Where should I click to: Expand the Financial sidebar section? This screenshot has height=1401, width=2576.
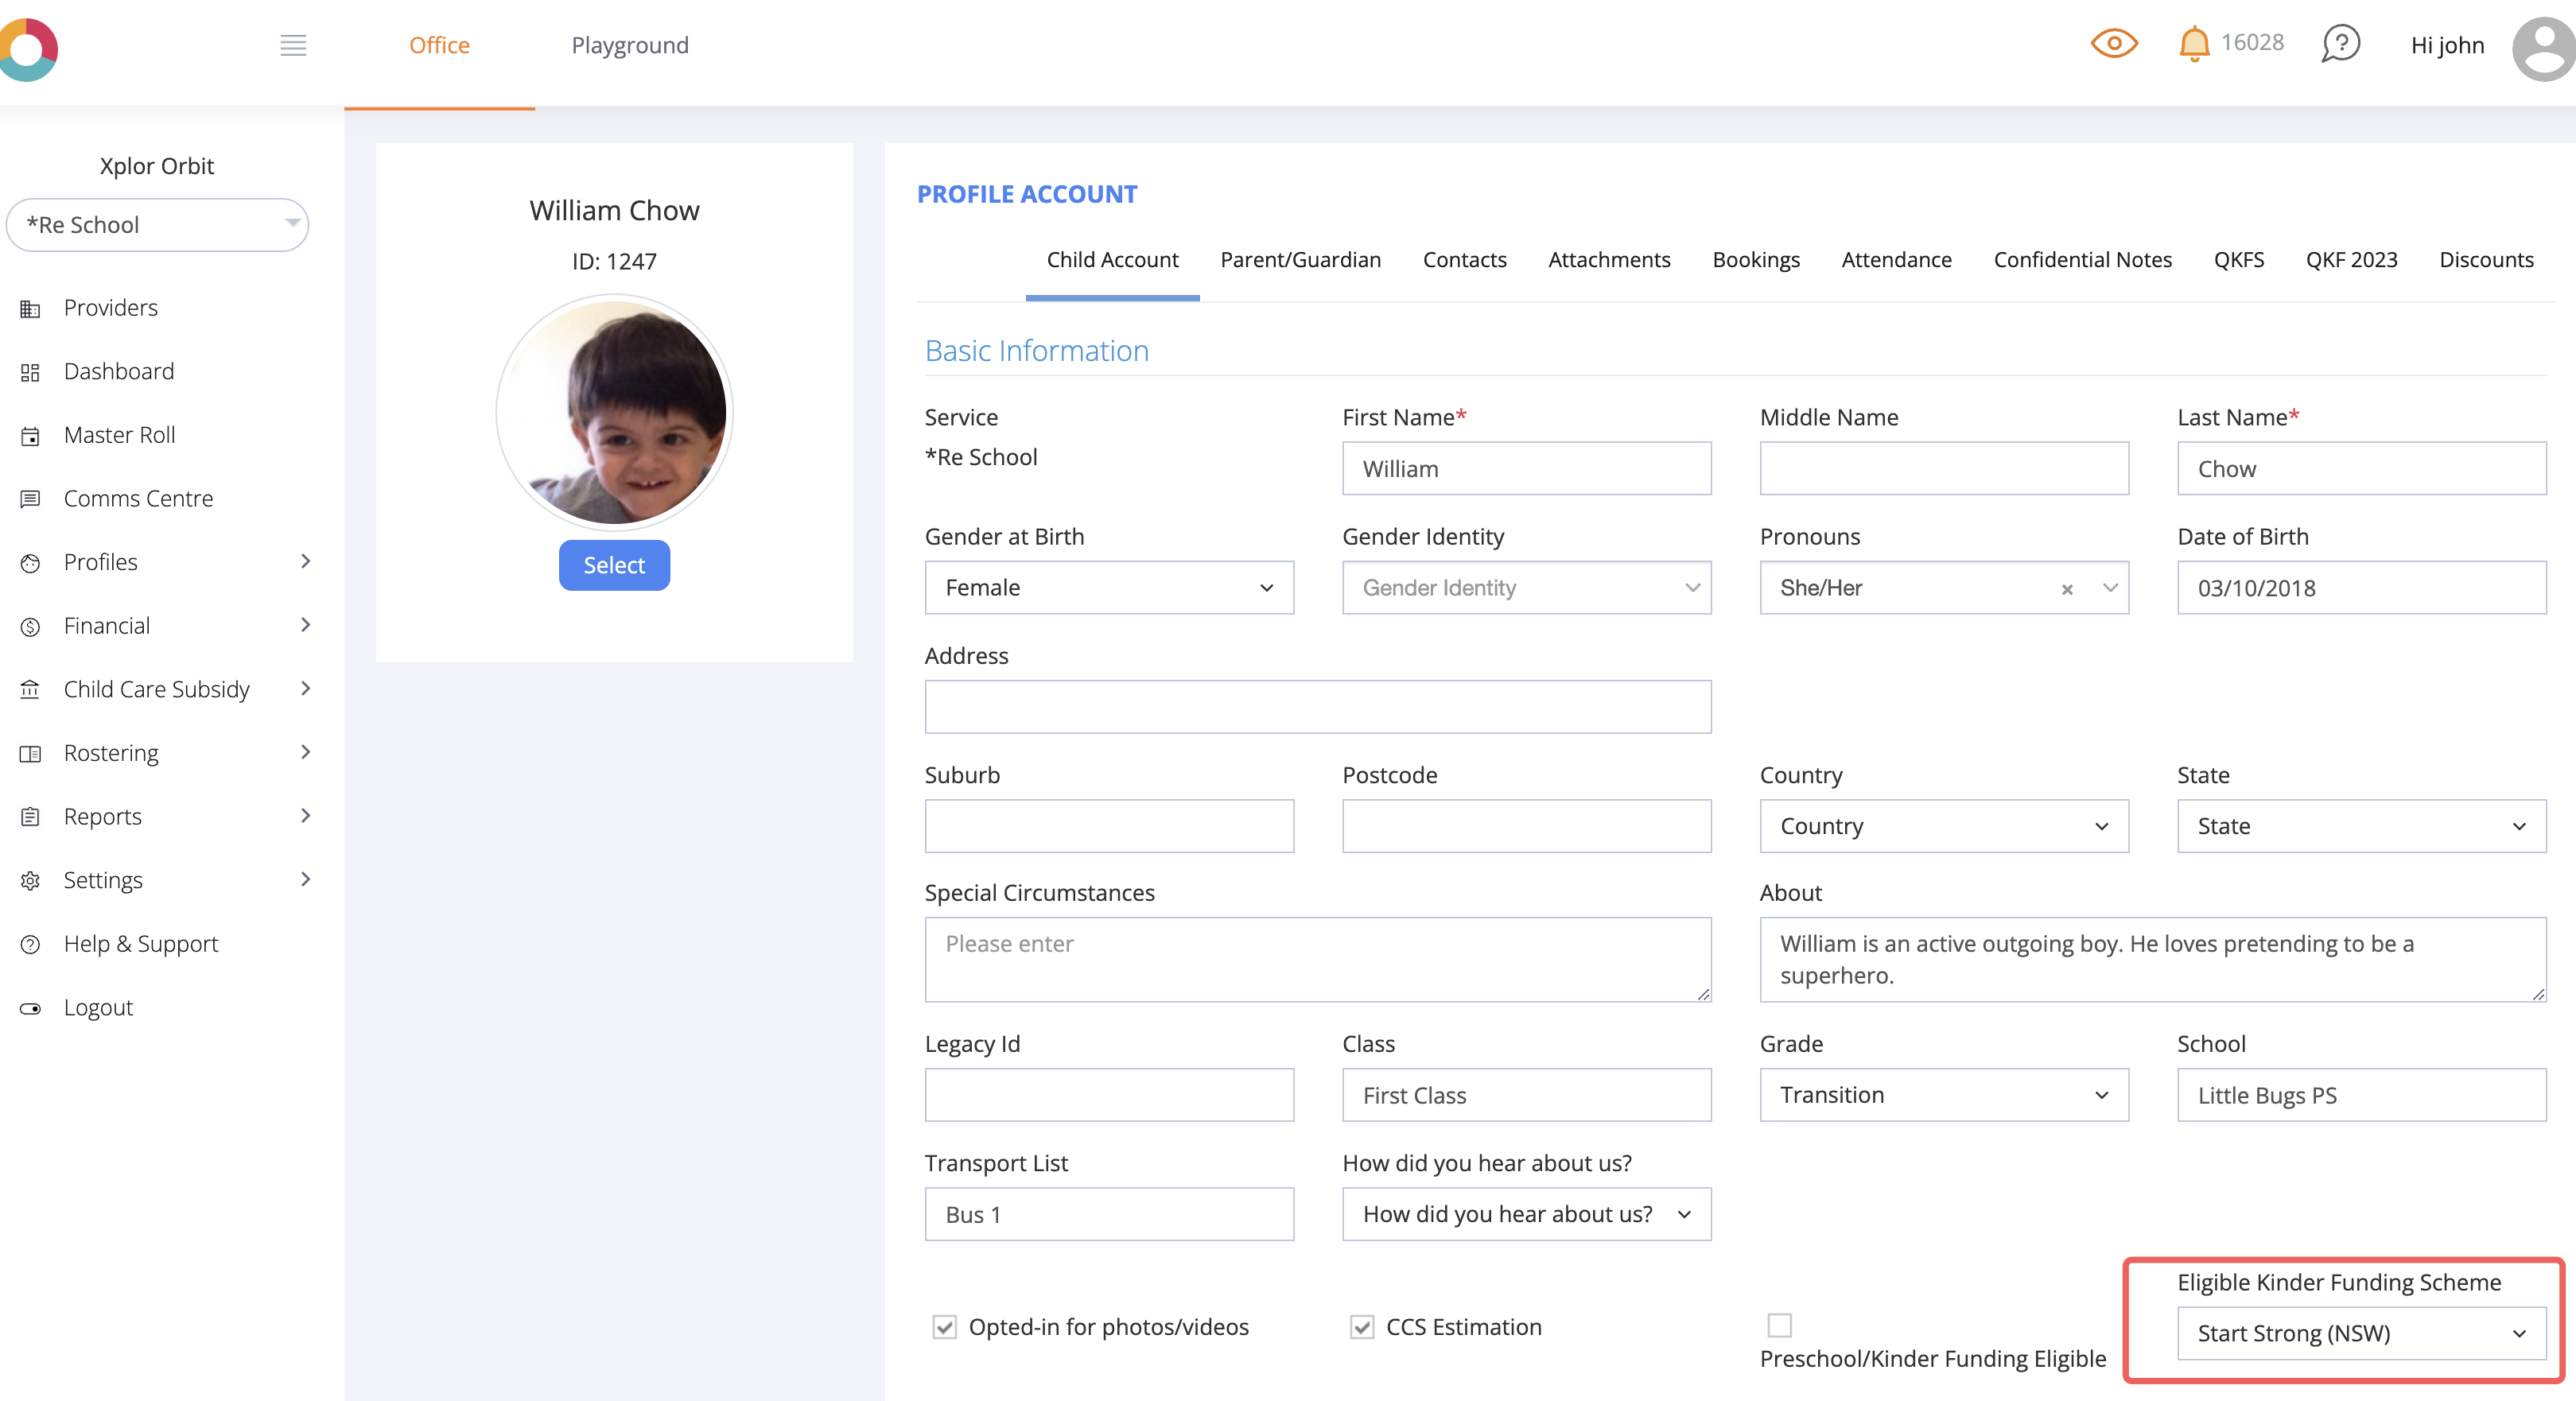[x=107, y=625]
